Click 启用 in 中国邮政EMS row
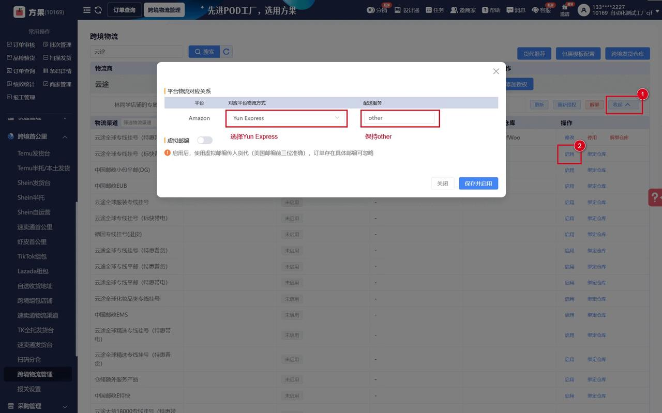662x413 pixels. [569, 315]
